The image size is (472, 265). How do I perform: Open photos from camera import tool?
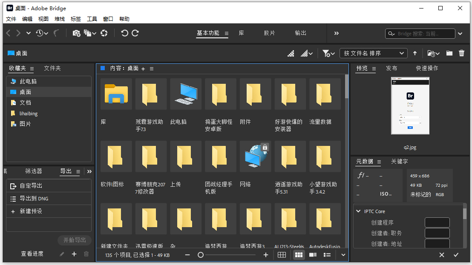(x=77, y=33)
